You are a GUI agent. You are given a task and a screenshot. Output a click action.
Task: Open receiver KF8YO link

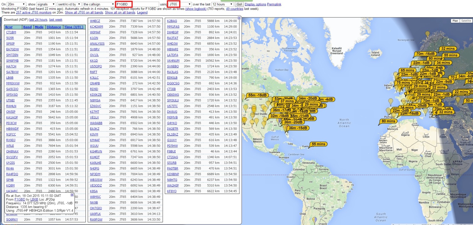(172, 191)
